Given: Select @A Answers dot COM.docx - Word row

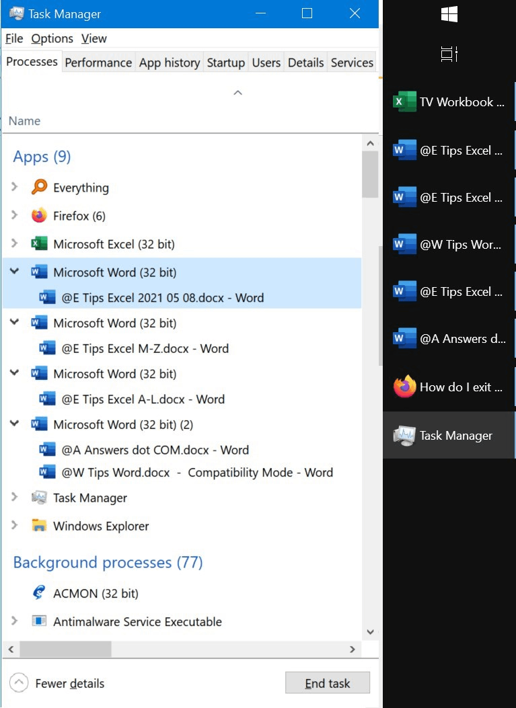Looking at the screenshot, I should click(182, 449).
